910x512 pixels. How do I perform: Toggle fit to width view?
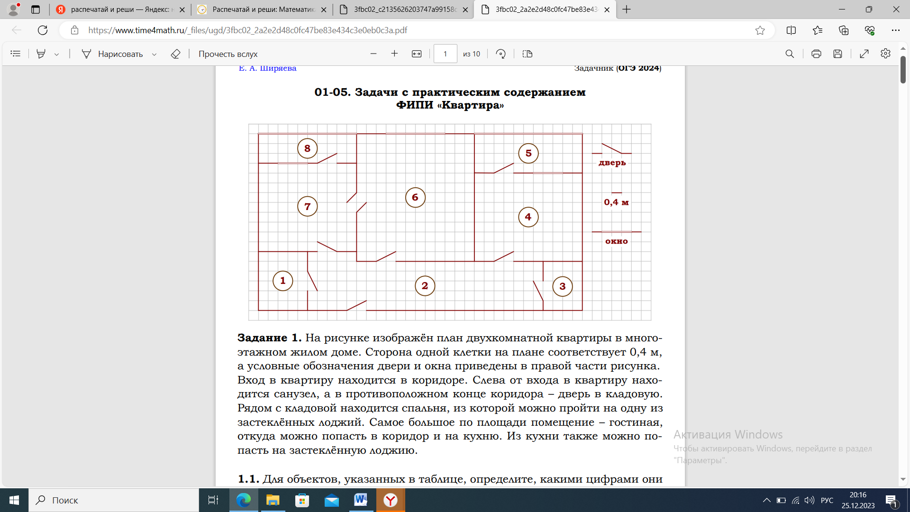417,54
